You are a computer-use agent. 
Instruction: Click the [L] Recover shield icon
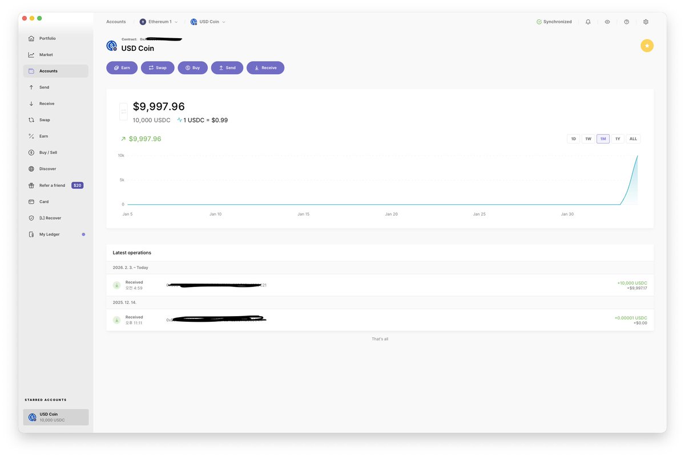click(x=31, y=218)
